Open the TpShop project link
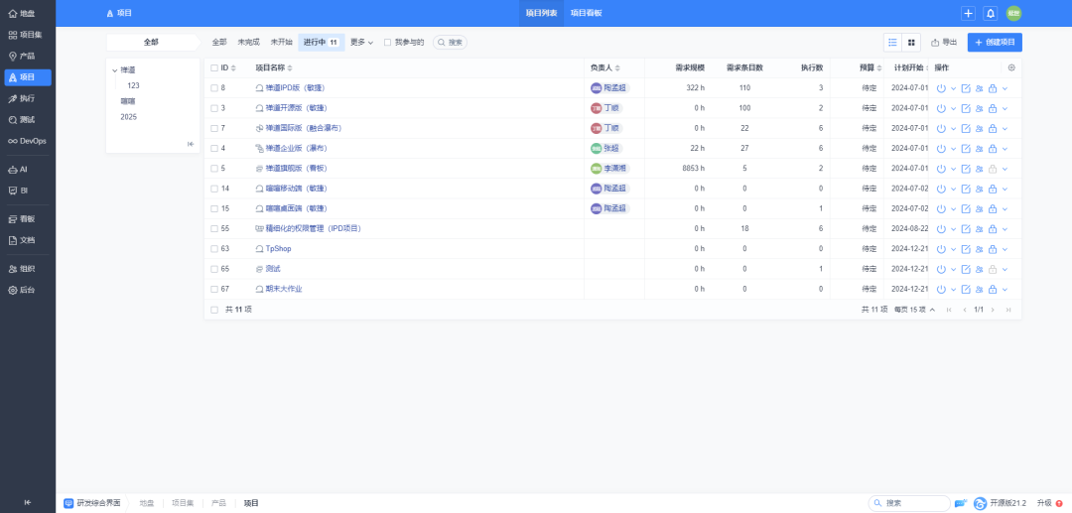Screen dimensions: 1072x513 coord(278,249)
